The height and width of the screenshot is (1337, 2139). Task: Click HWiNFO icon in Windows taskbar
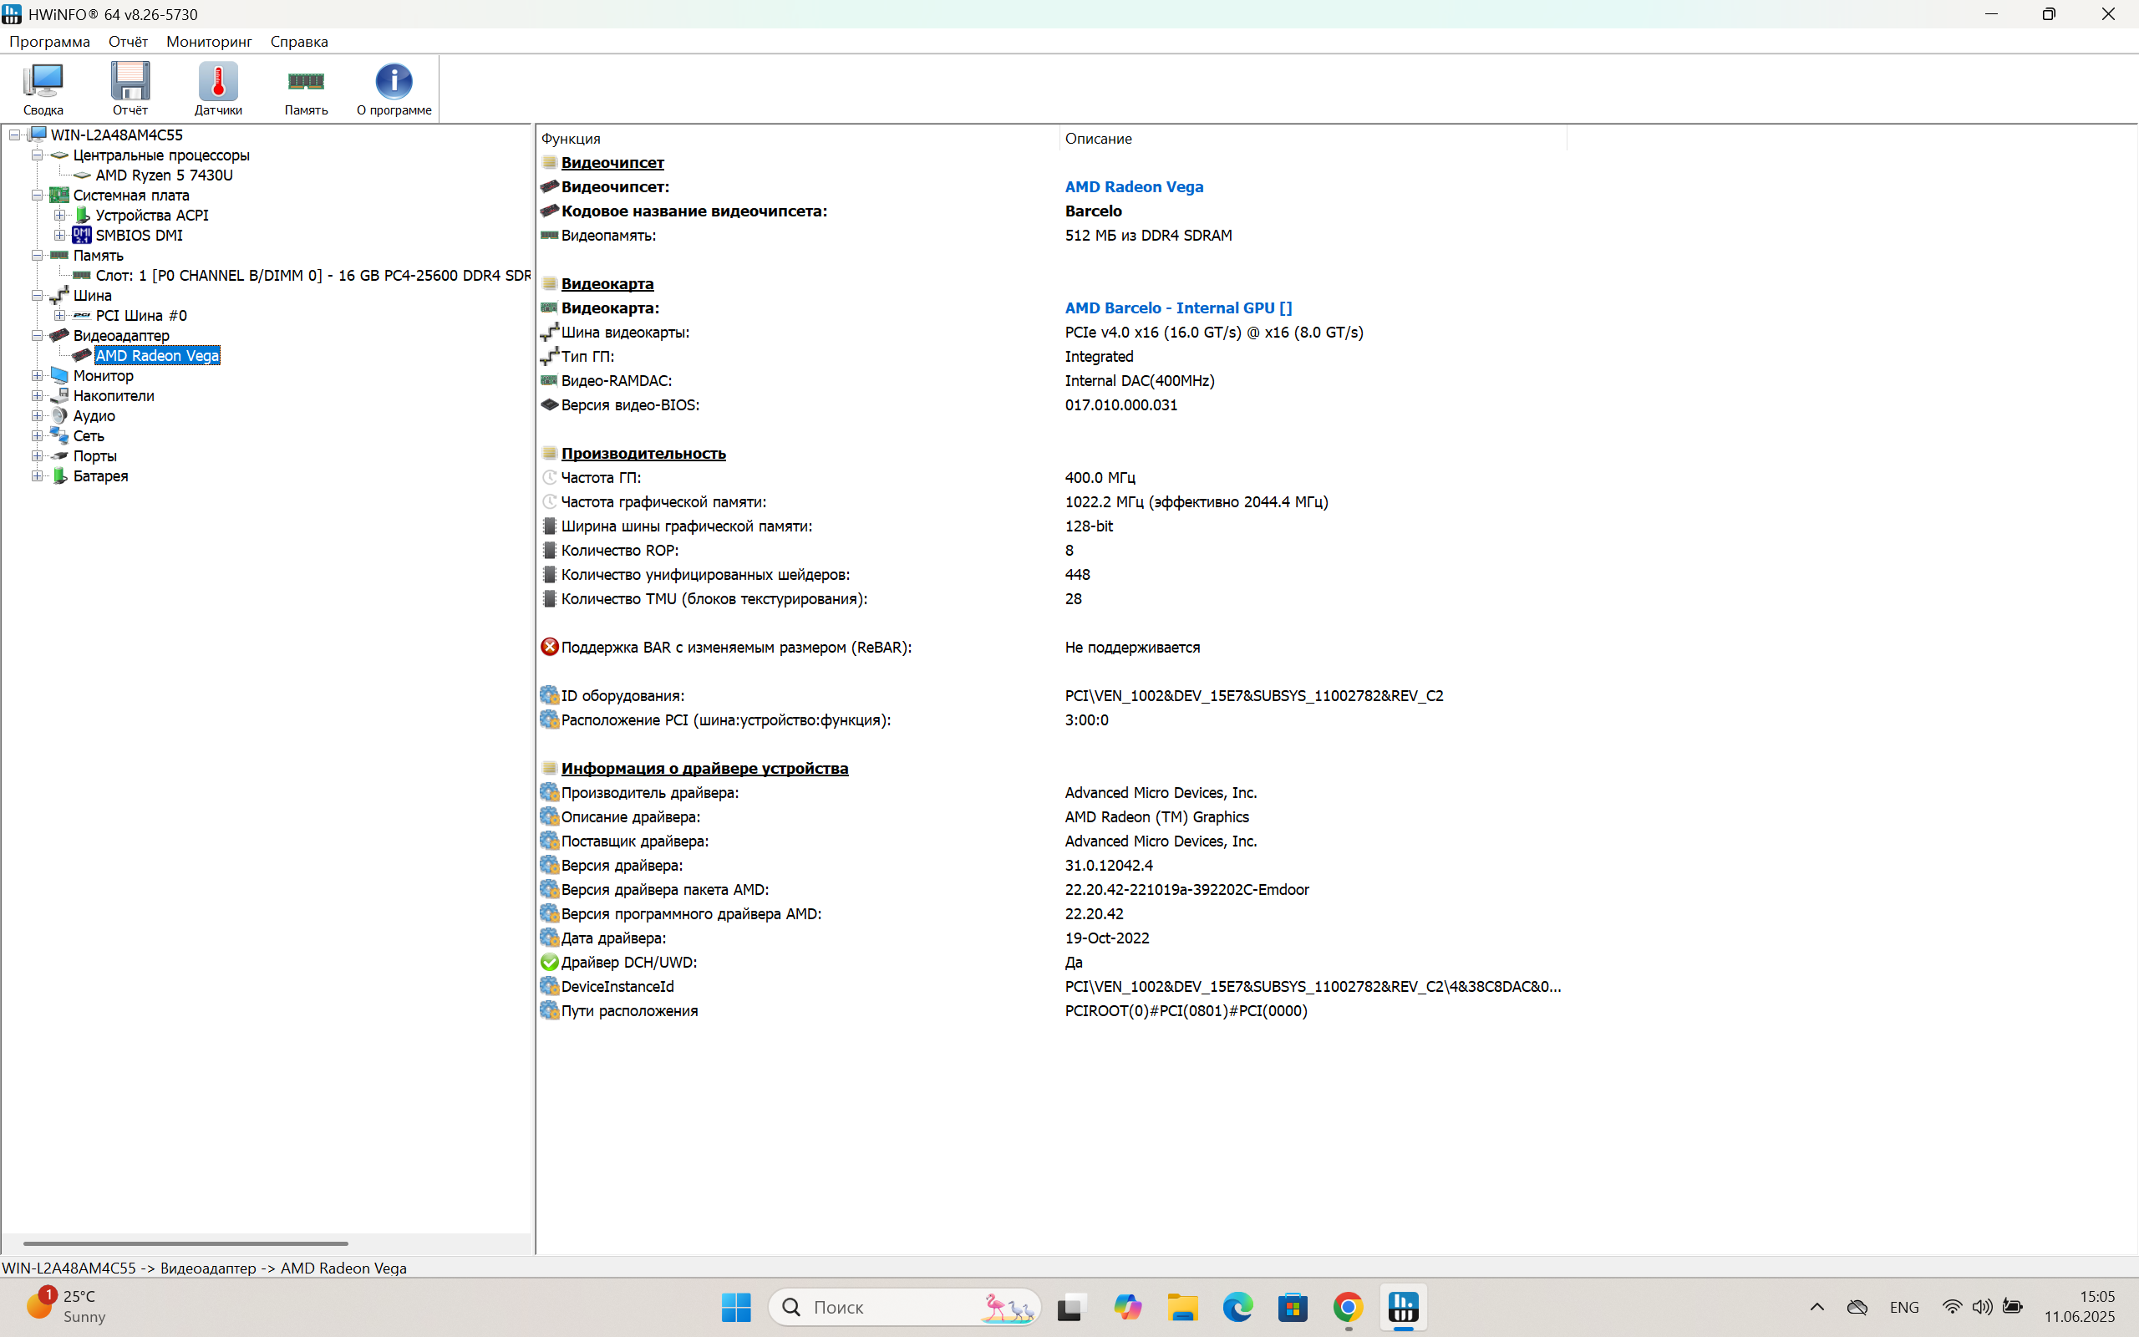1403,1306
